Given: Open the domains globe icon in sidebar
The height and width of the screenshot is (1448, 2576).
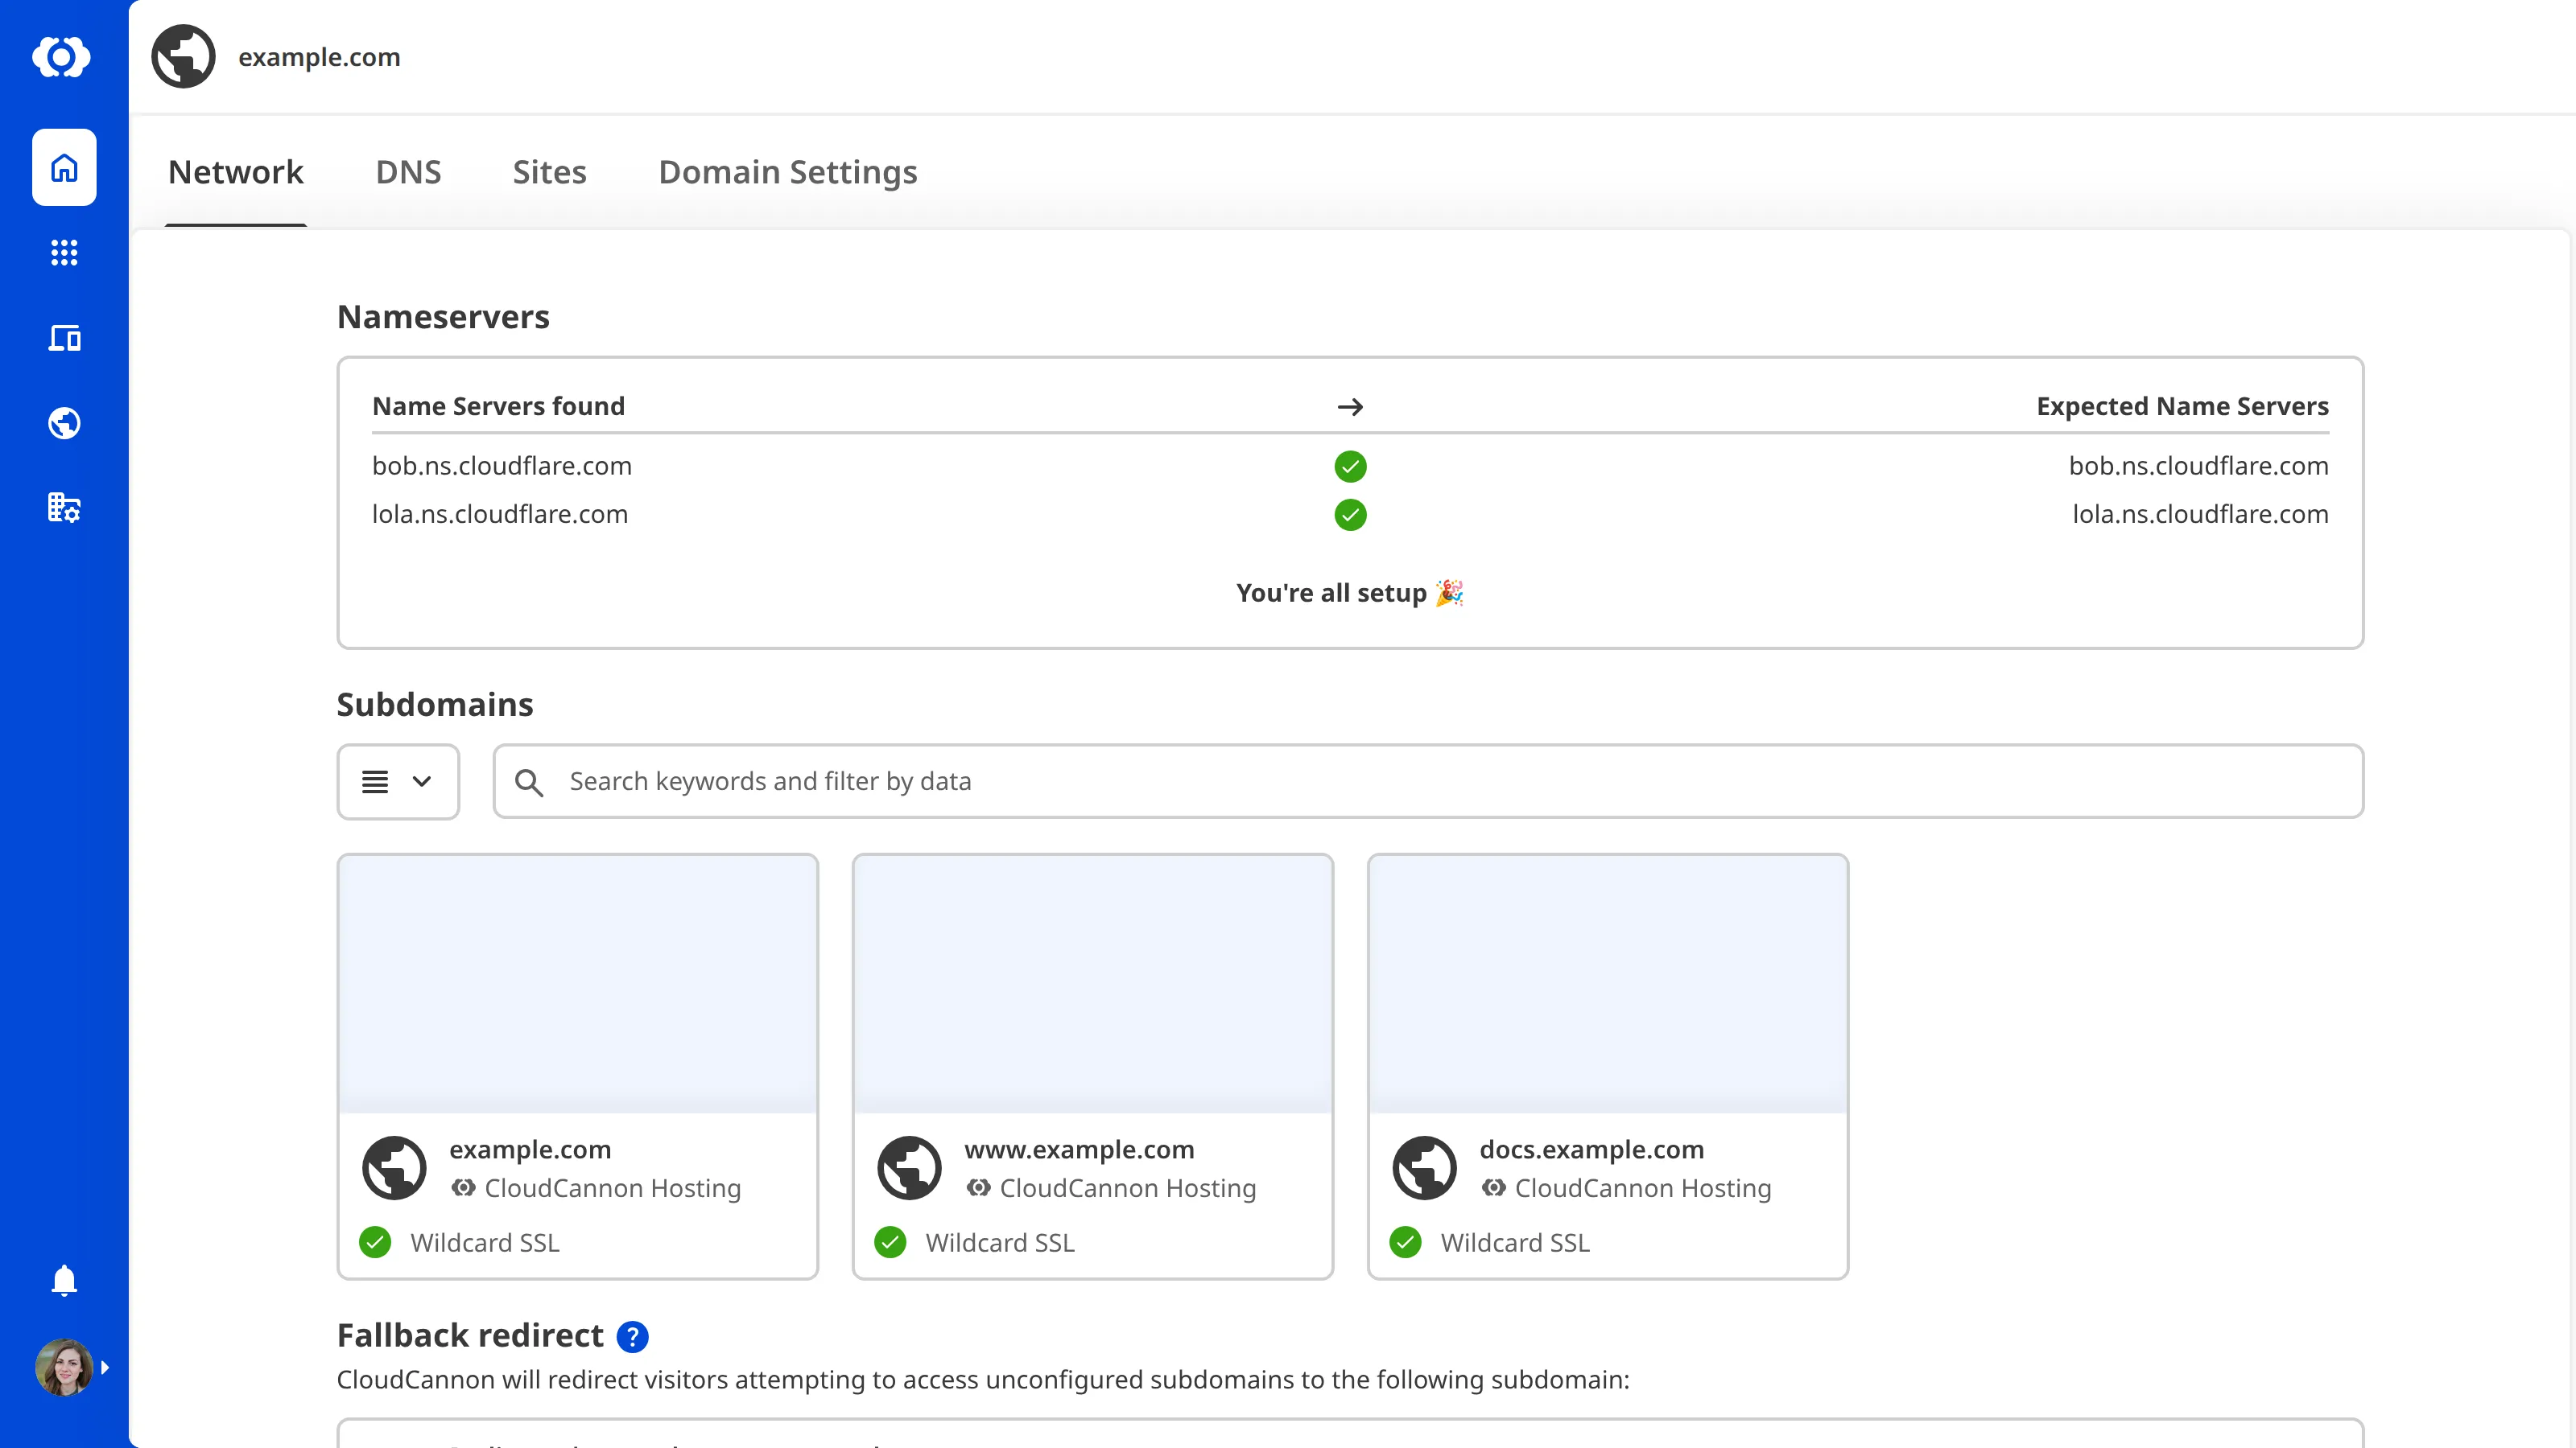Looking at the screenshot, I should click(x=63, y=422).
